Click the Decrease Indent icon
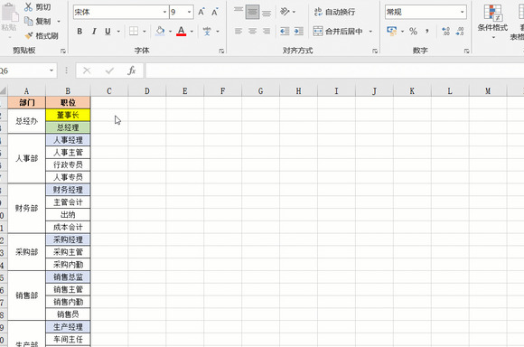Image resolution: width=524 pixels, height=347 pixels. click(x=285, y=32)
